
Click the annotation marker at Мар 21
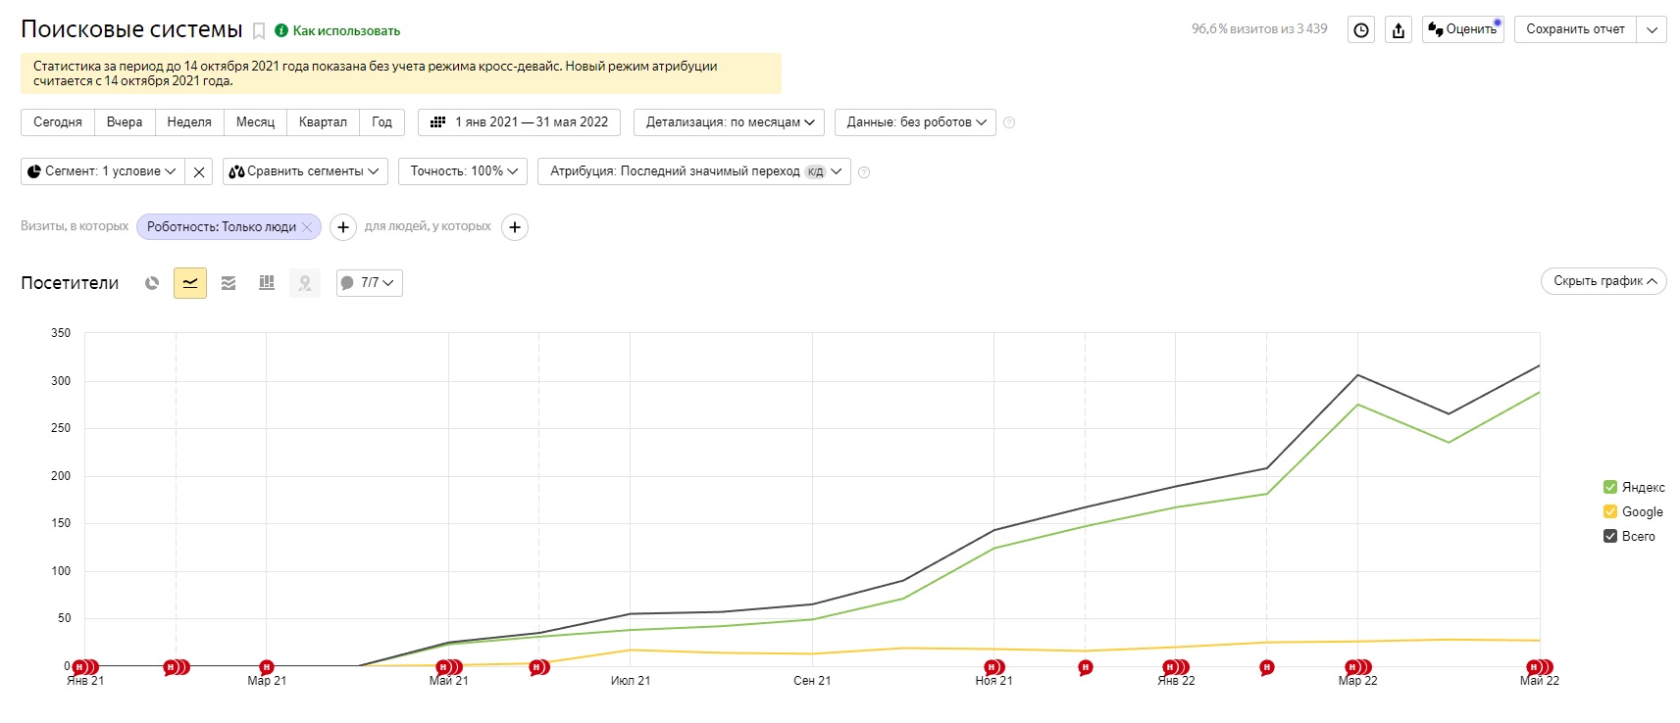click(266, 667)
